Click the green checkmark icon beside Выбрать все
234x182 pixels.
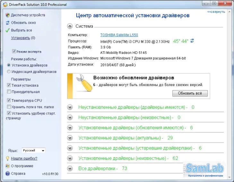click(7, 30)
